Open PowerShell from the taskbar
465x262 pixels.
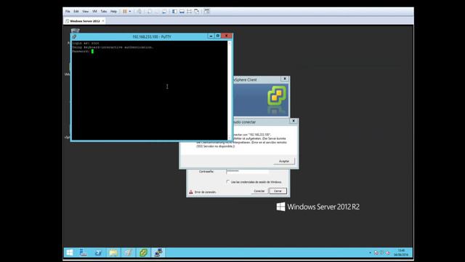98,253
